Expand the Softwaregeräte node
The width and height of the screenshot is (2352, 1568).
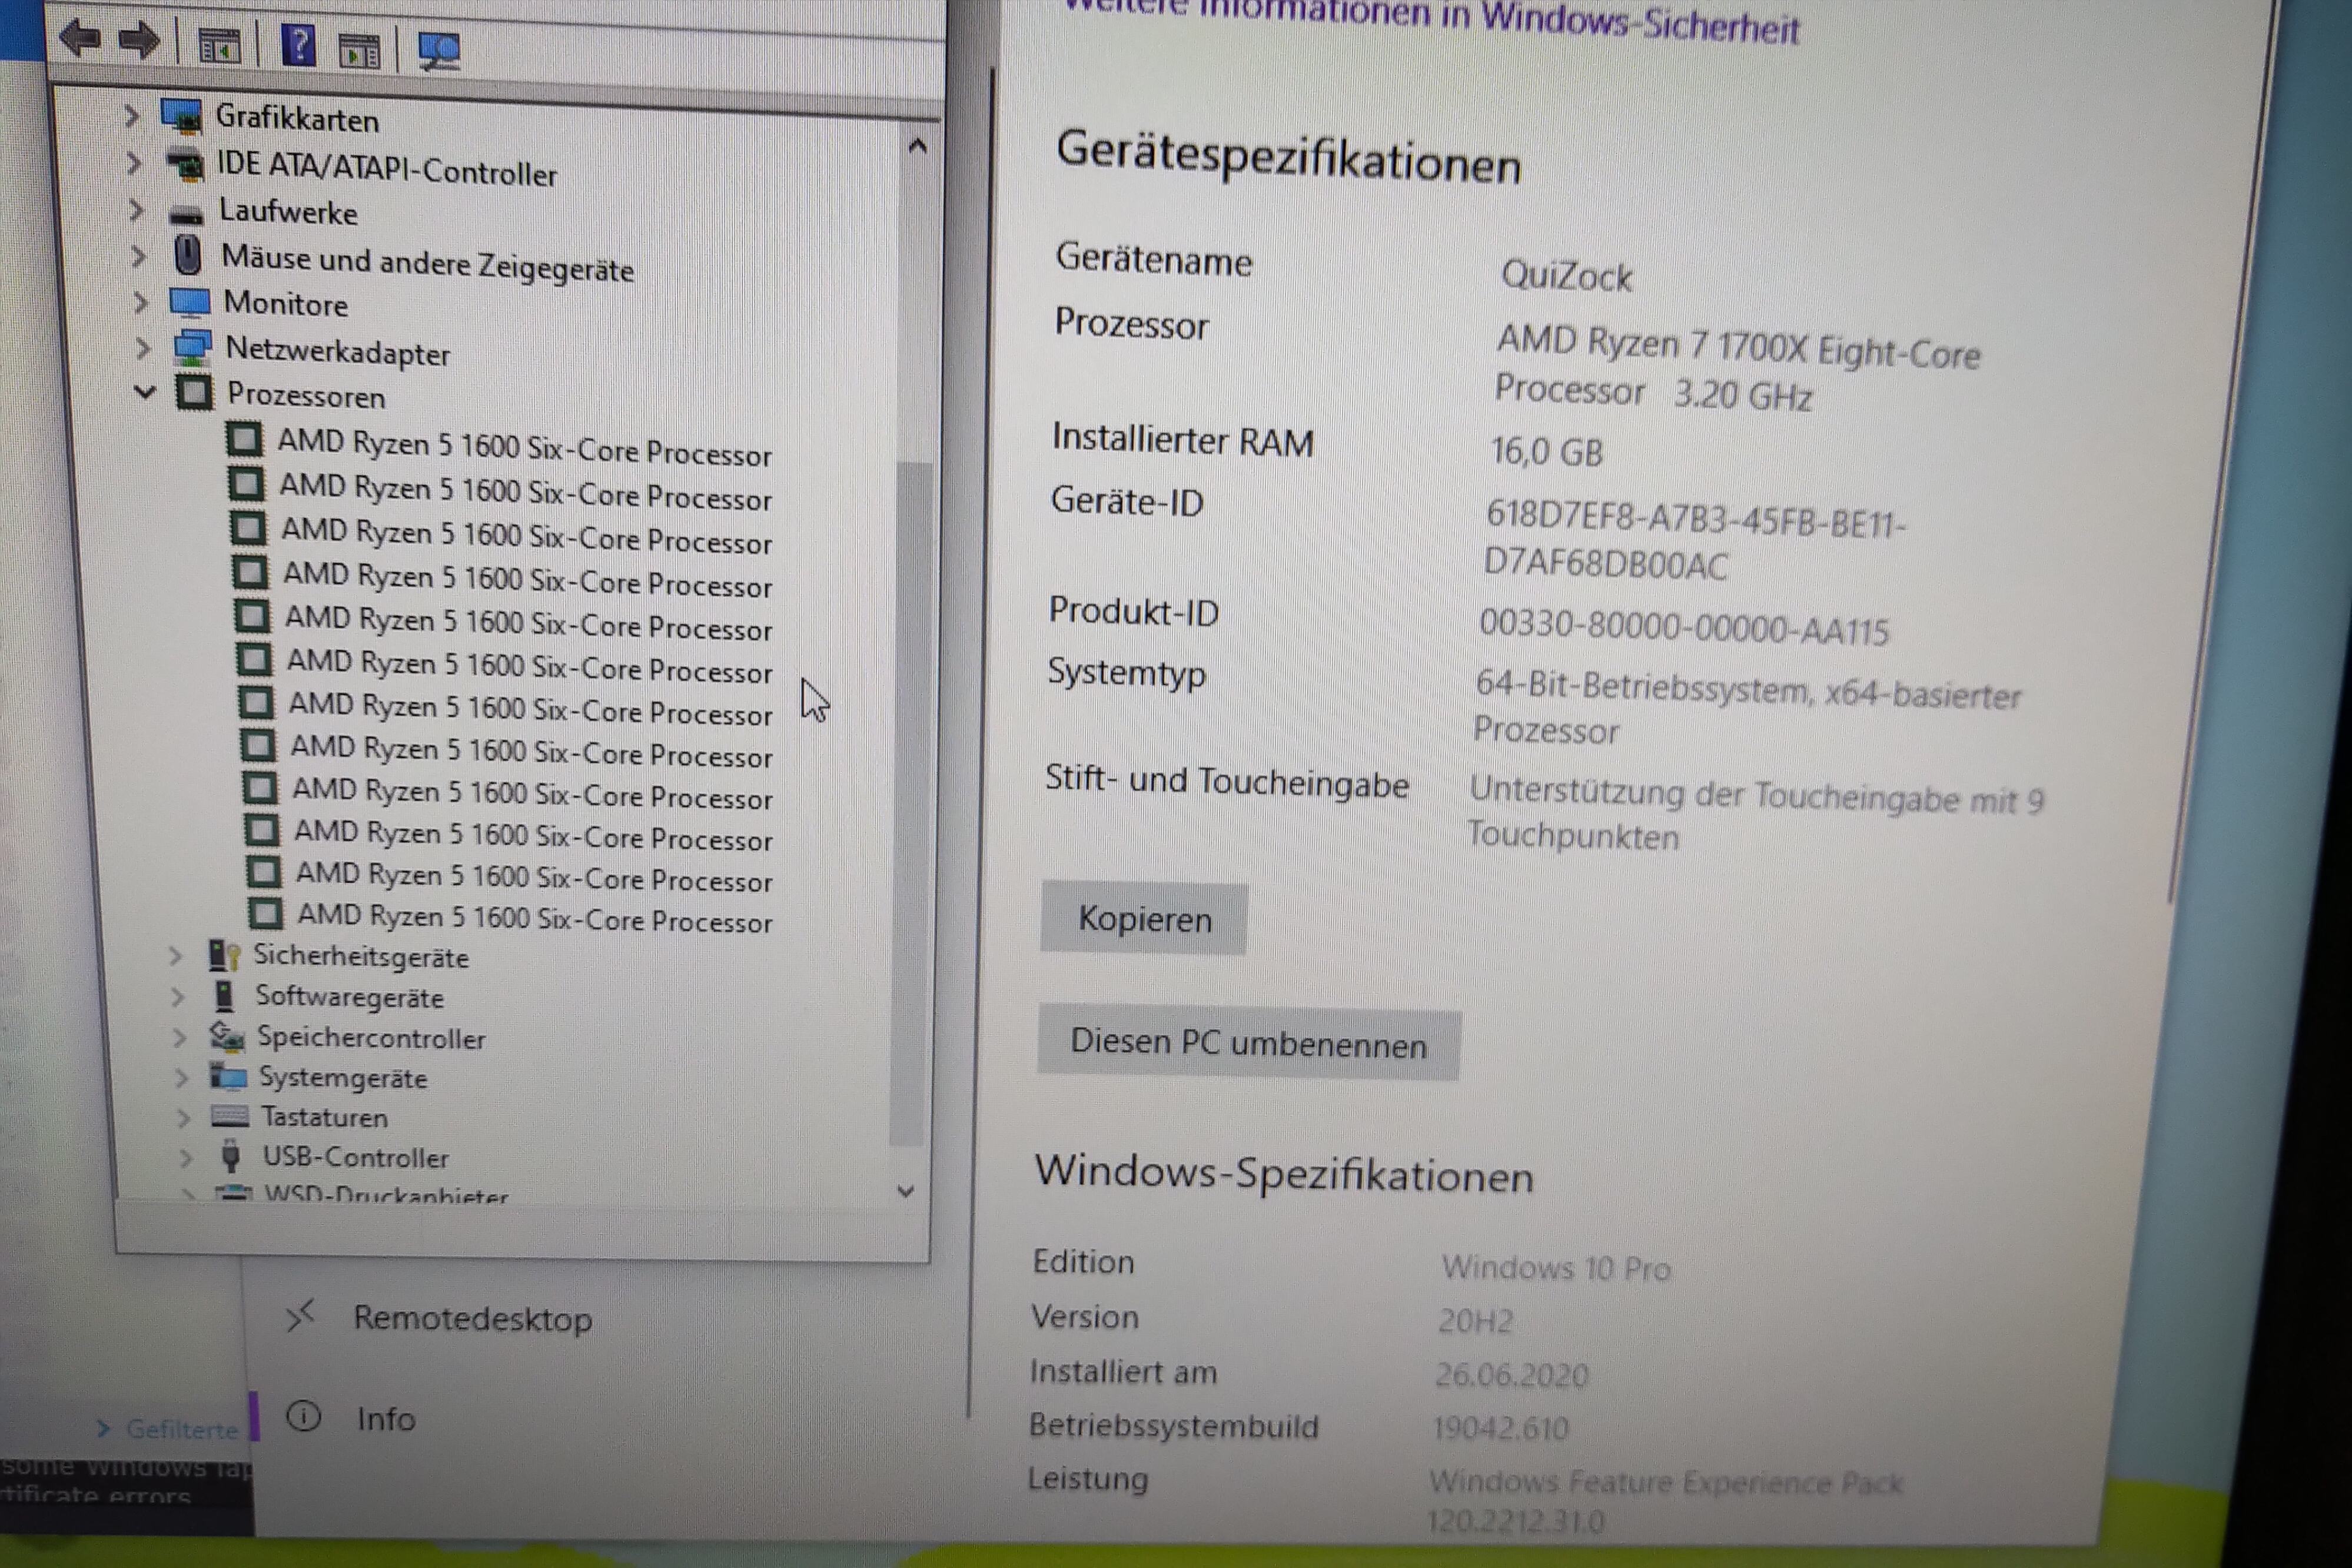coord(177,997)
